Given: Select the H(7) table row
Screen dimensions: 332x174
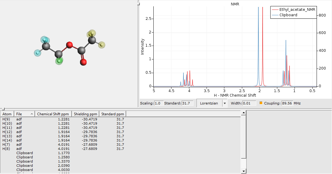Looking at the screenshot, I should (x=120, y=144).
